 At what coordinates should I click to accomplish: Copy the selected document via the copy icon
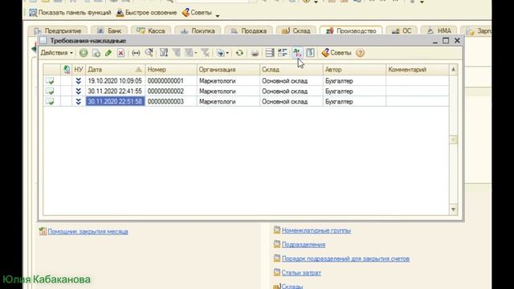96,53
